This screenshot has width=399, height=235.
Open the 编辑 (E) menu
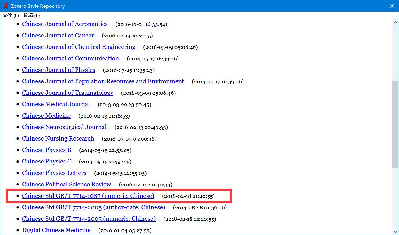pyautogui.click(x=32, y=15)
